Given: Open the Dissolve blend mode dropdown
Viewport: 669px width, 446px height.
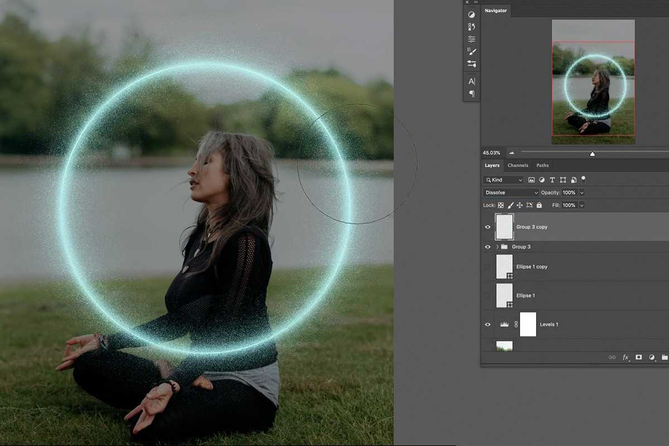Looking at the screenshot, I should point(511,192).
